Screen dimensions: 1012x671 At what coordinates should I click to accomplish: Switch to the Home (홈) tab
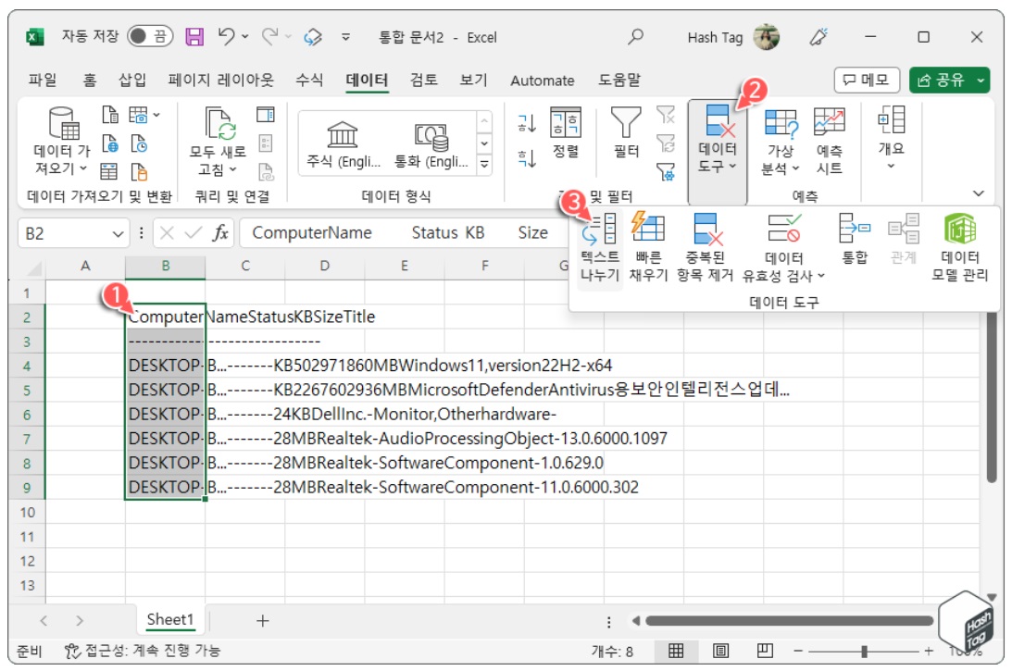click(89, 80)
